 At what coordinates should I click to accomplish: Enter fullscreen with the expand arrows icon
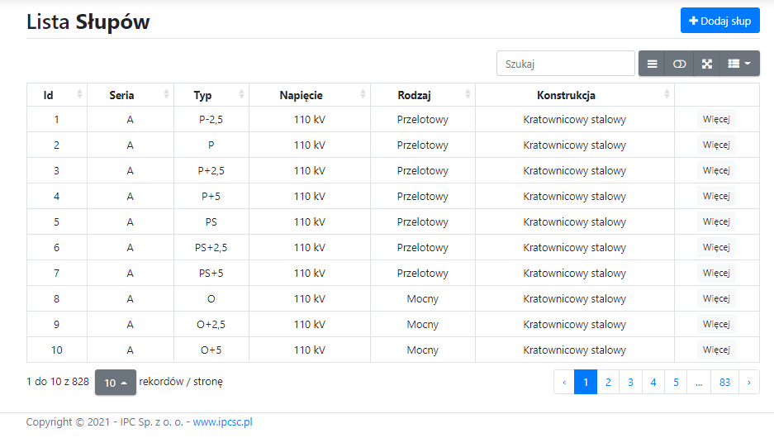point(707,64)
